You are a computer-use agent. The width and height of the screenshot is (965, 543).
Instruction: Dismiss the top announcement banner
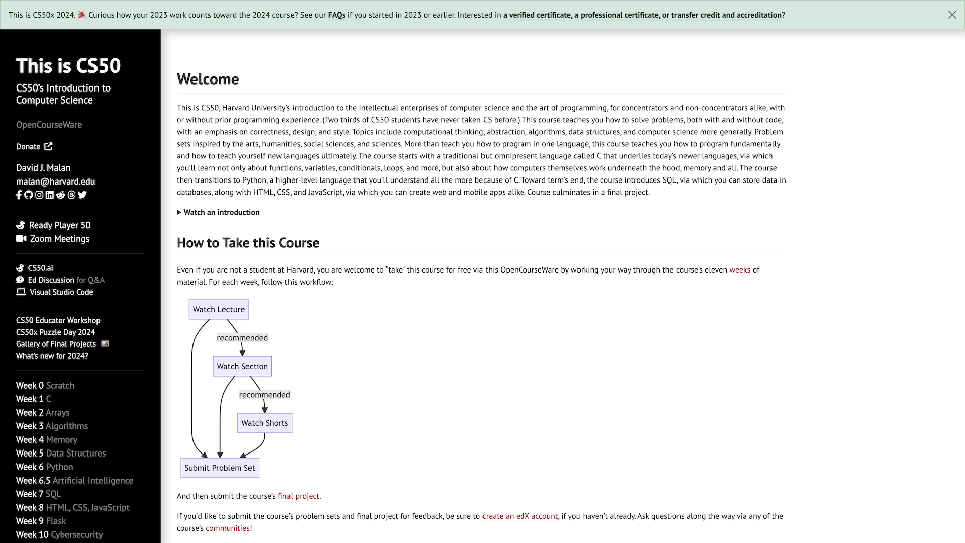point(952,15)
